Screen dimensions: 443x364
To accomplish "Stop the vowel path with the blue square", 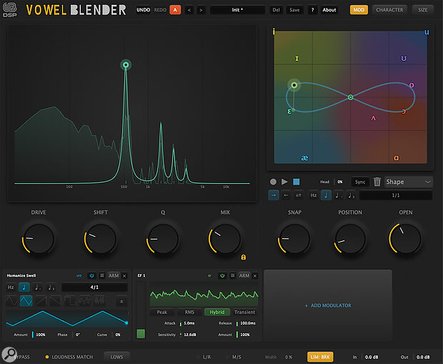I will [296, 182].
